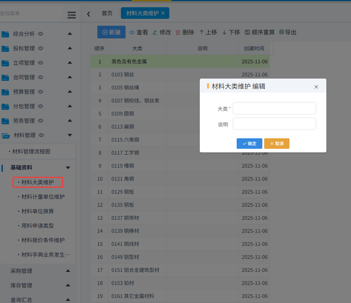Click the 合同管理 folder icon
The width and height of the screenshot is (351, 303).
point(5,78)
